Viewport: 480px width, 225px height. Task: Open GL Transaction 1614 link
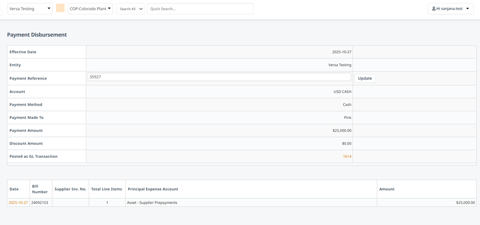(347, 156)
